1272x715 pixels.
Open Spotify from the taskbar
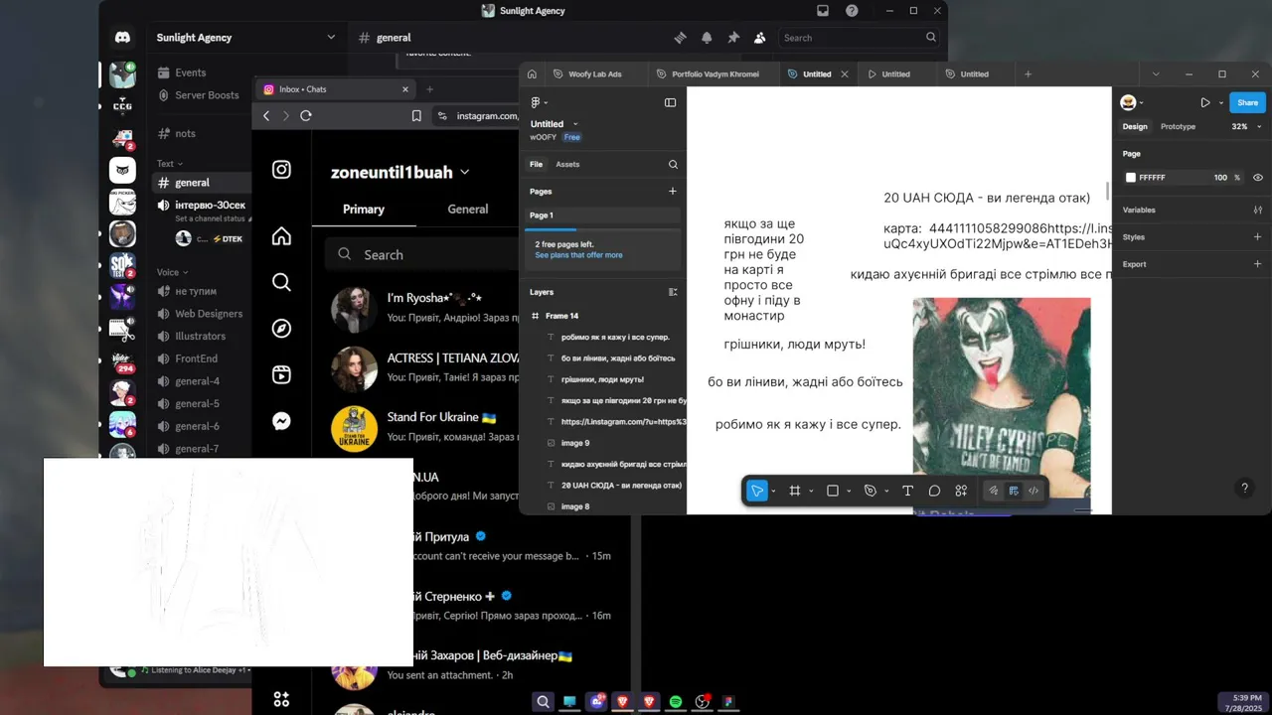point(676,701)
